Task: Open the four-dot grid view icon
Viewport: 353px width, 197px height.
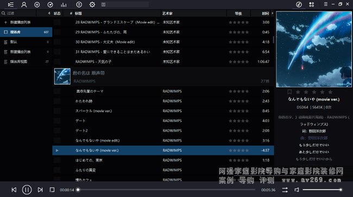Action: point(312,4)
